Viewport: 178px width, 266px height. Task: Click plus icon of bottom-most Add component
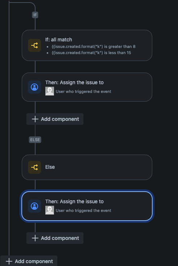9,261
